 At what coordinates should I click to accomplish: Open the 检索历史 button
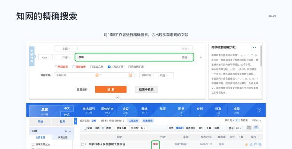point(148,121)
